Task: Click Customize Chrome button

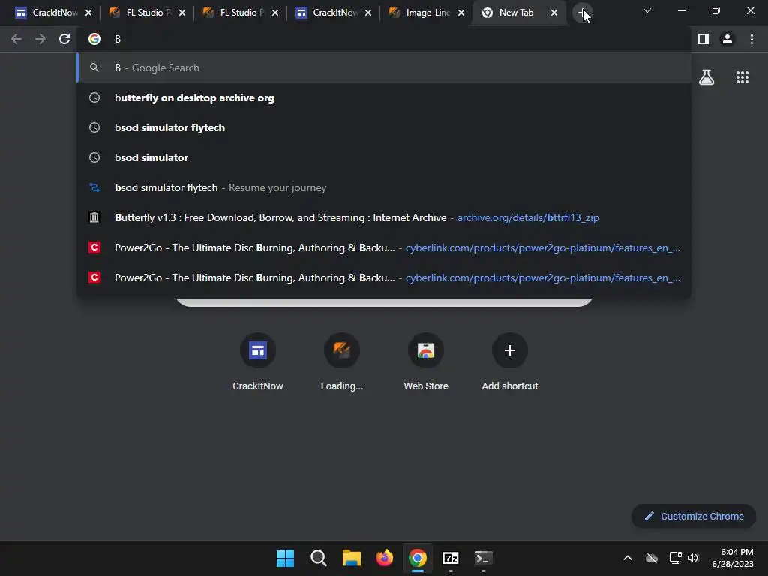Action: click(694, 516)
